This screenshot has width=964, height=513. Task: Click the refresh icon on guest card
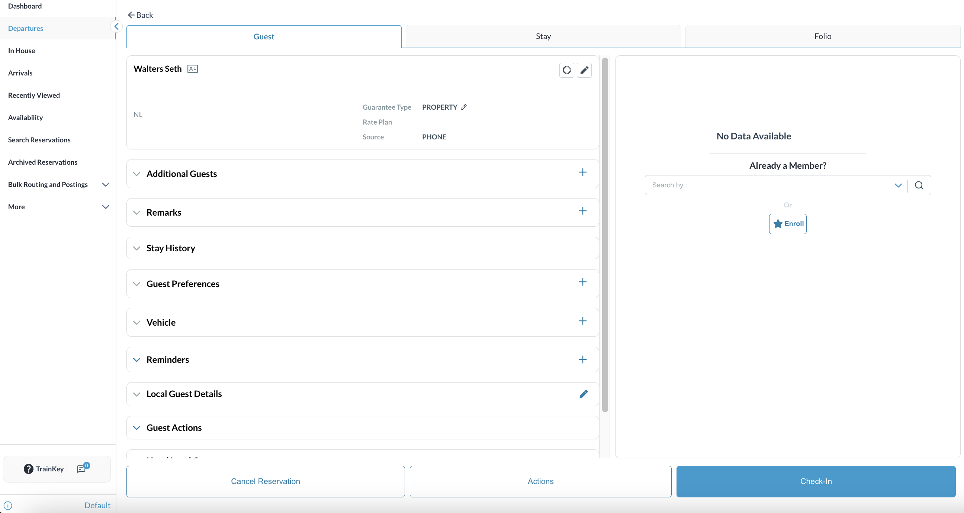click(x=566, y=70)
